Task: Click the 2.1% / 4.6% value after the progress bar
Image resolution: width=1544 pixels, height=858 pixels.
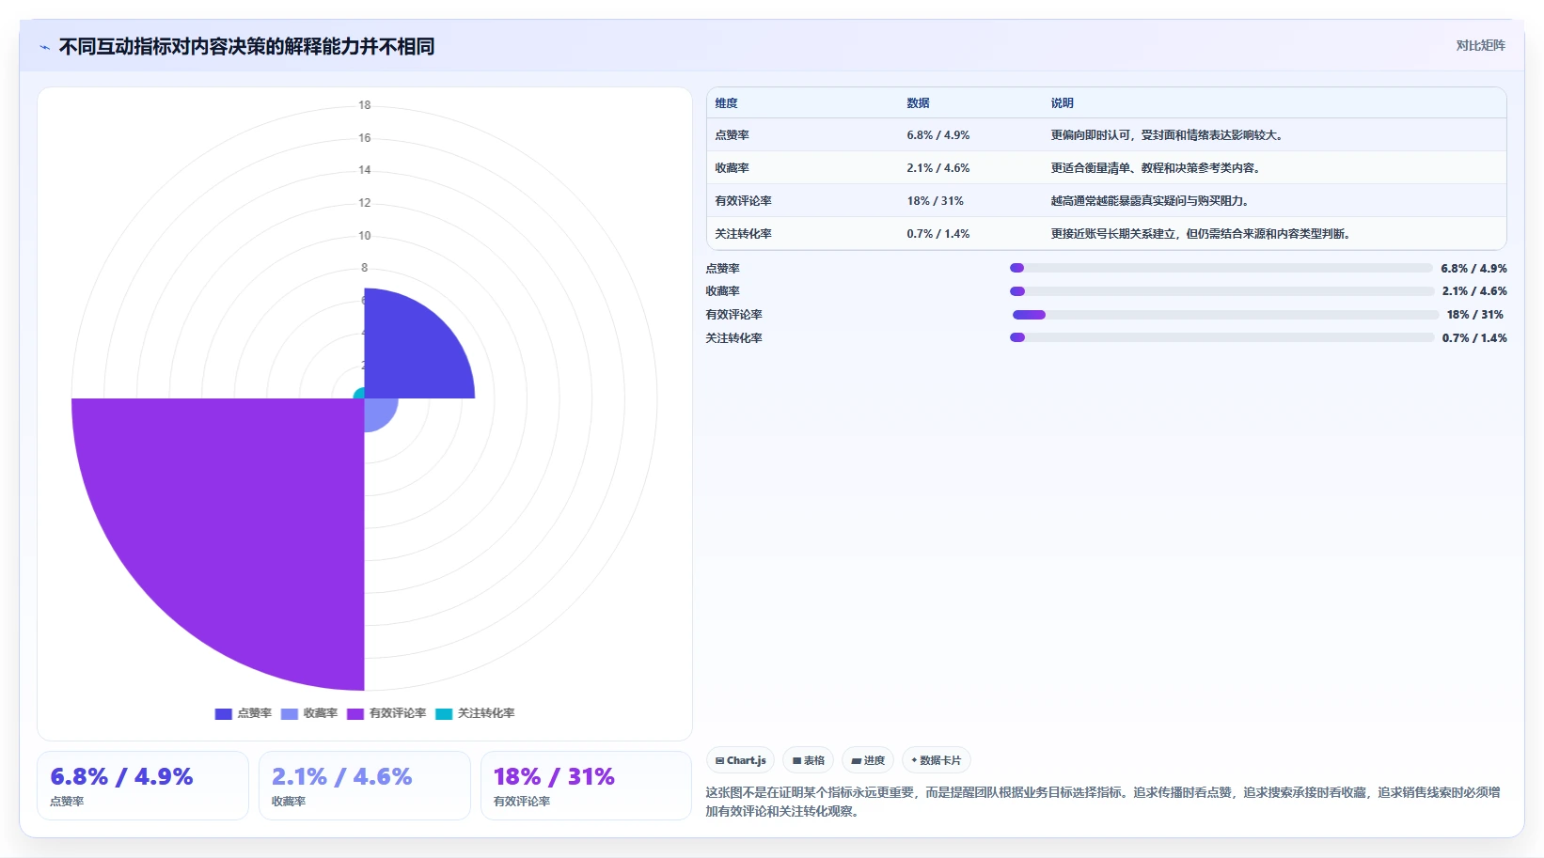Action: 1474,291
